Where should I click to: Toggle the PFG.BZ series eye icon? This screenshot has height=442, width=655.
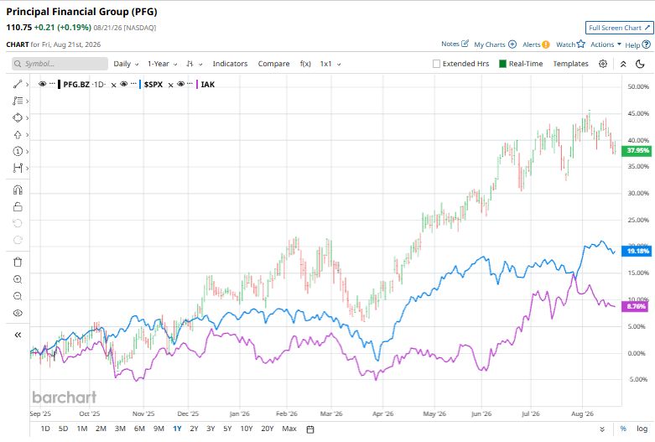[x=42, y=84]
